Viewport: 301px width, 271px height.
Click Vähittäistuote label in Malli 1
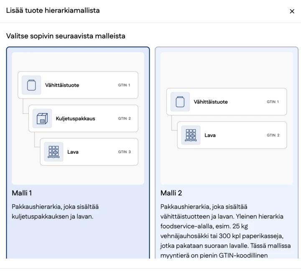pos(62,85)
